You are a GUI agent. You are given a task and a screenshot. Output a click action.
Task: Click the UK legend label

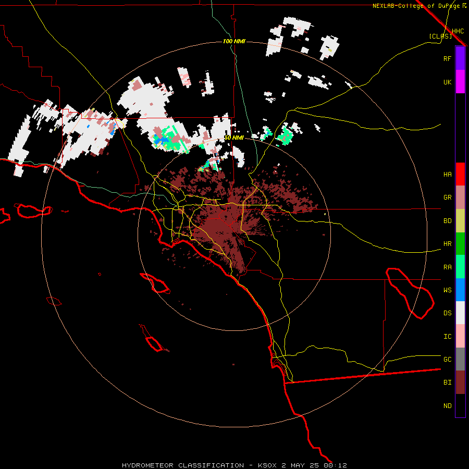point(447,82)
